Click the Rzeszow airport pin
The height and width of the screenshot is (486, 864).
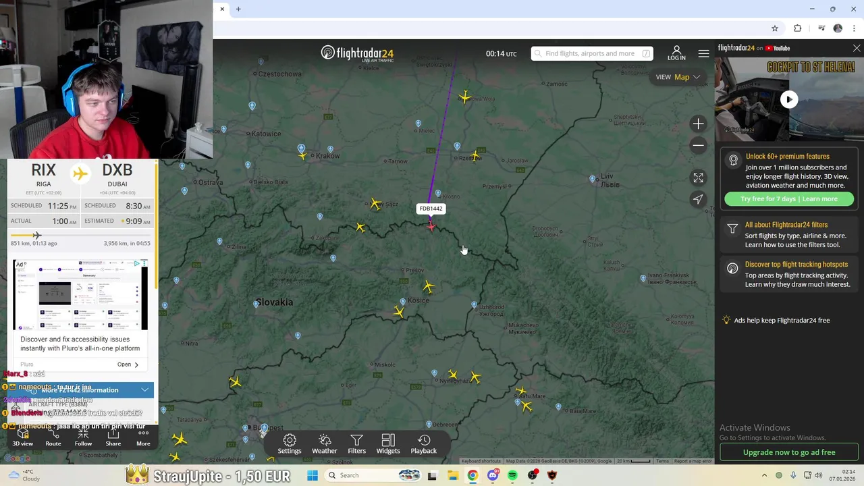coord(457,146)
